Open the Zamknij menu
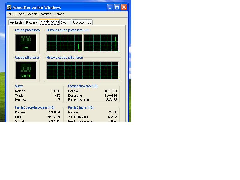The width and height of the screenshot is (240, 180). click(x=46, y=14)
